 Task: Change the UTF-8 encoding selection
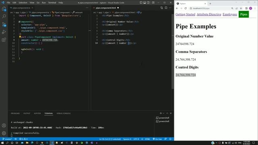pyautogui.click(x=136, y=139)
